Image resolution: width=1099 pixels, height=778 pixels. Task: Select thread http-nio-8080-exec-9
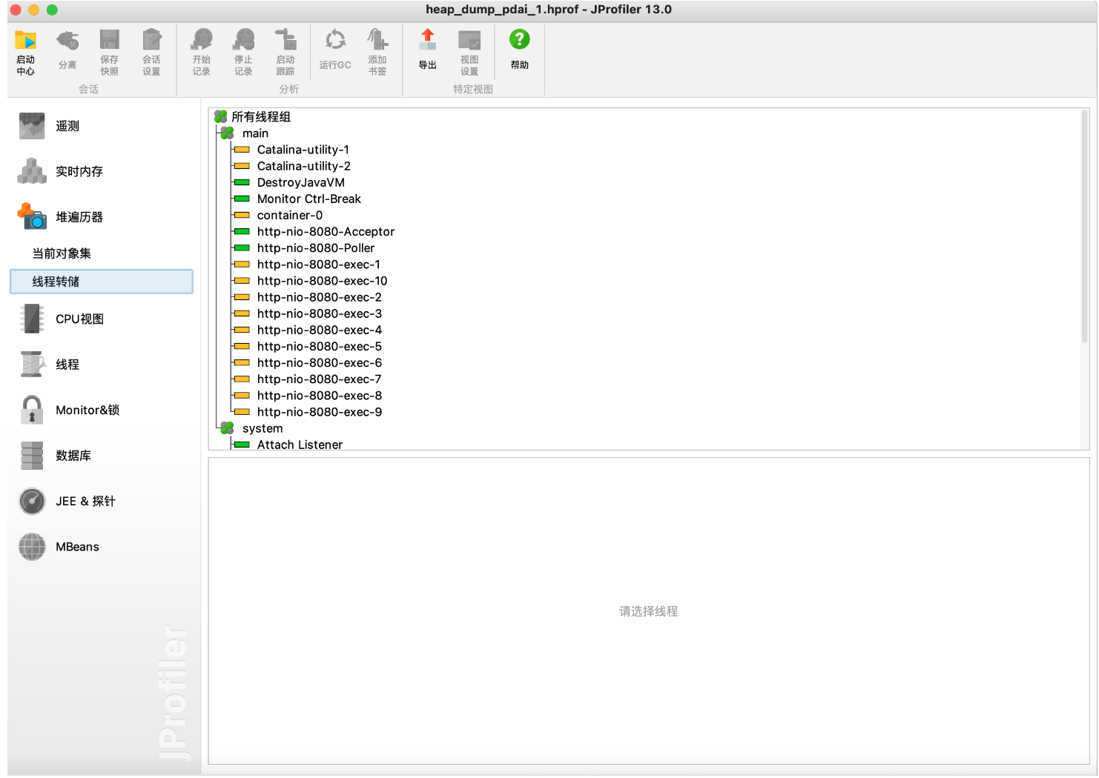[319, 412]
